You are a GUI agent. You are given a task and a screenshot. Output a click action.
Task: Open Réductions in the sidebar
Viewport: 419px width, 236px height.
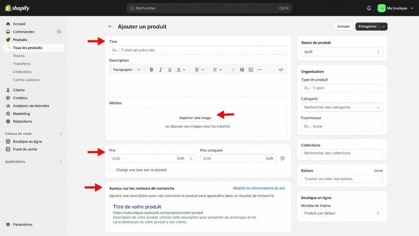(23, 121)
